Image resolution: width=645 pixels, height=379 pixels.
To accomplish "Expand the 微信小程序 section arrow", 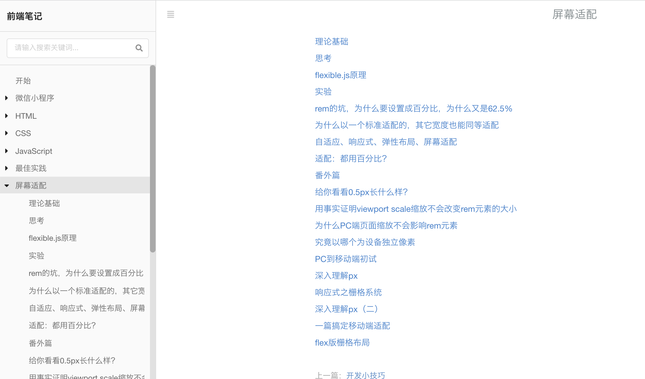I will pyautogui.click(x=7, y=98).
